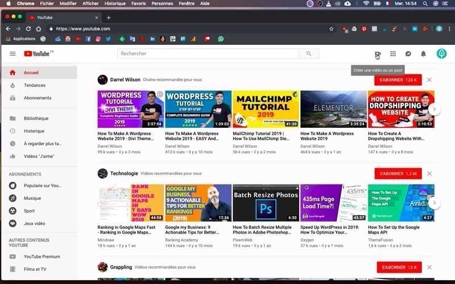Play How To Set Up Google Maps API thumbnail
455x284 pixels.
(401, 203)
